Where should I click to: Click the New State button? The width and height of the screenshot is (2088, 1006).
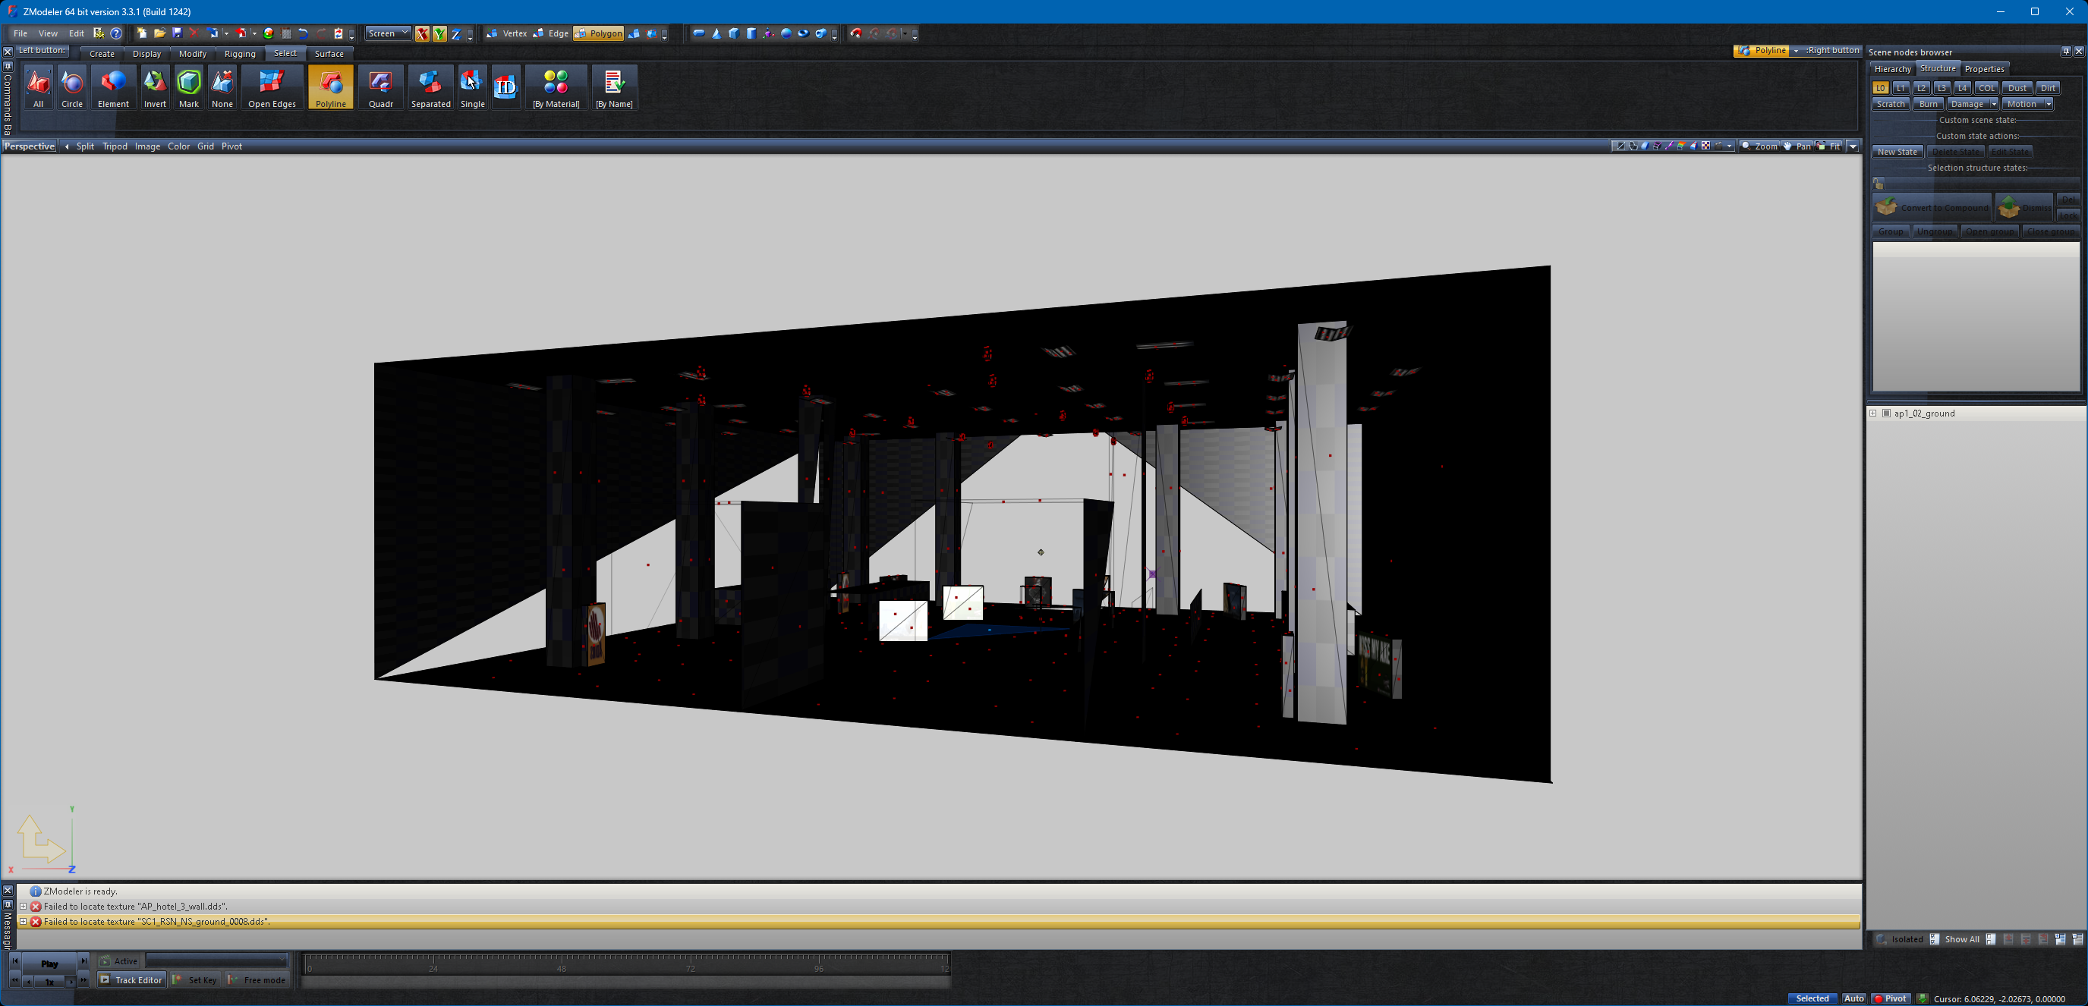pyautogui.click(x=1897, y=152)
